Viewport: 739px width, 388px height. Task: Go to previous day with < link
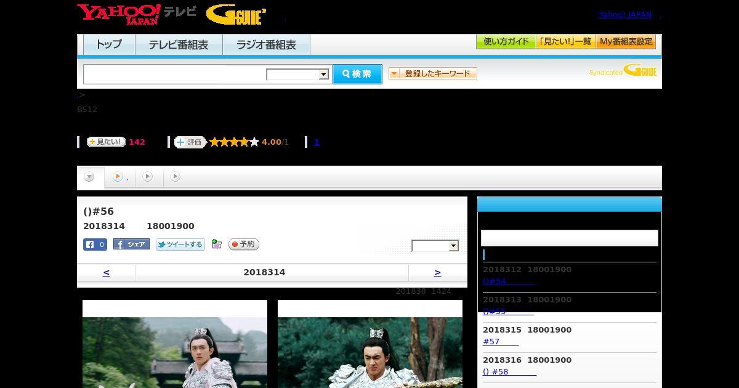coord(106,272)
